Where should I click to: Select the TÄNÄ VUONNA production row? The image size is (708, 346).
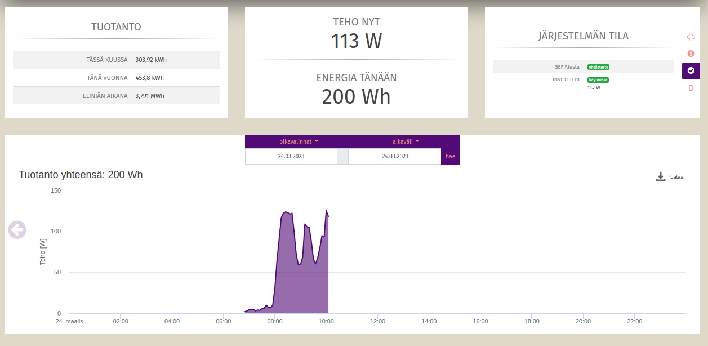(x=116, y=78)
